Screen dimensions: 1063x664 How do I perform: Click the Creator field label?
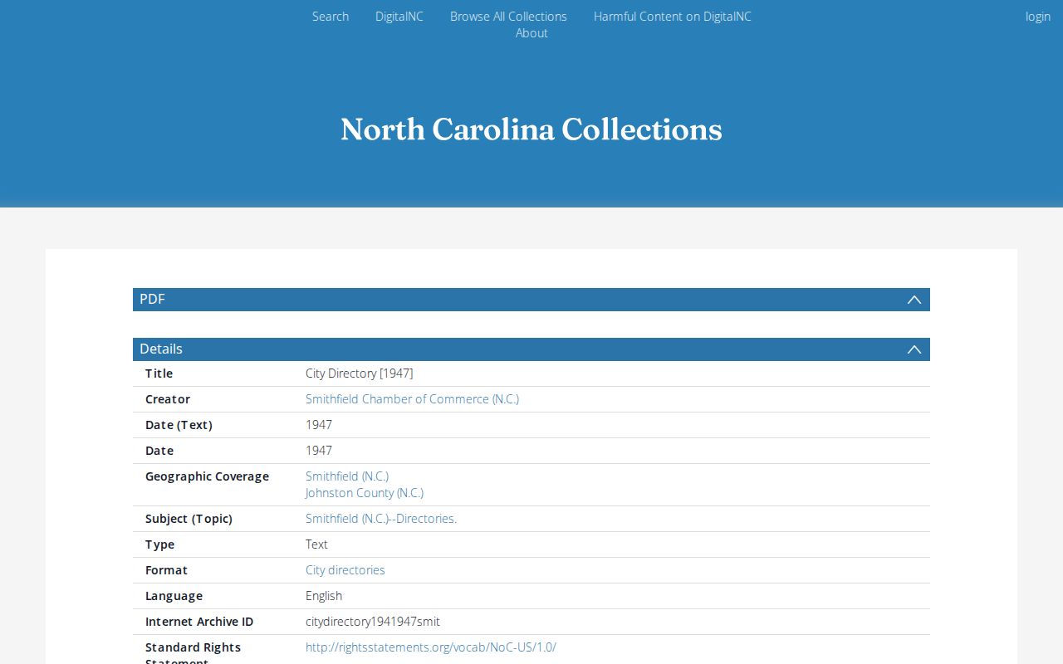click(168, 399)
